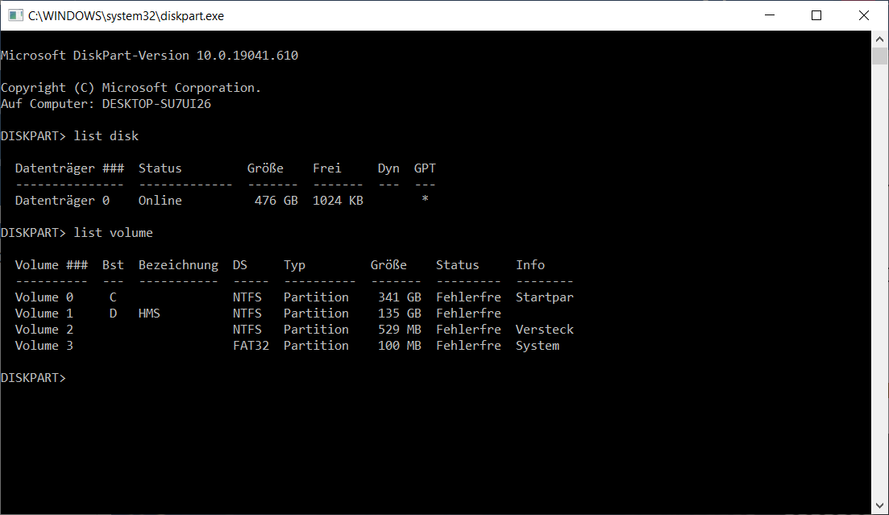Click the '476 GB' disk size value
889x515 pixels.
pos(276,201)
